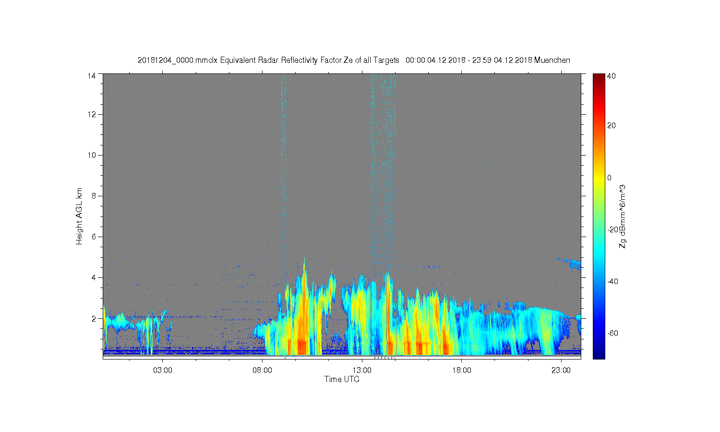Click the dark blue bottom of the colorbar
The height and width of the screenshot is (432, 720).
(599, 354)
